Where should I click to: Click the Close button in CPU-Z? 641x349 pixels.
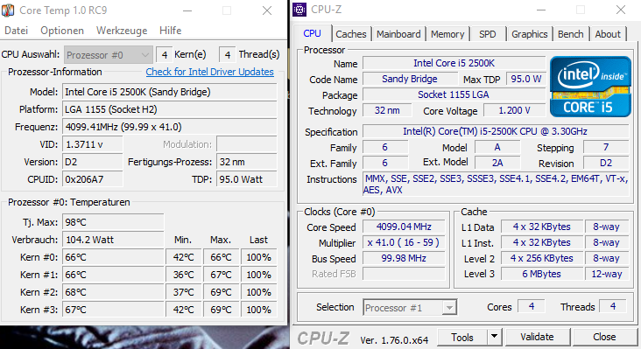point(604,337)
